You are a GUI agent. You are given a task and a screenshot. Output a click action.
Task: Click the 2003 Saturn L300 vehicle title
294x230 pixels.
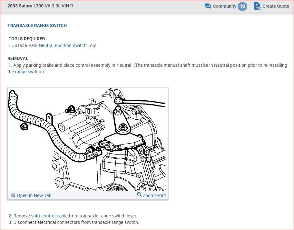point(25,6)
